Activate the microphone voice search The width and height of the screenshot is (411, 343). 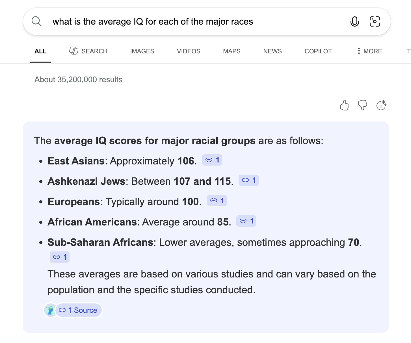tap(354, 21)
